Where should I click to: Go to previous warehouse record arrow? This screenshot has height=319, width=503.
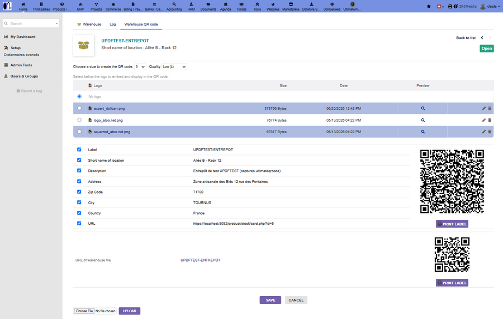482,38
